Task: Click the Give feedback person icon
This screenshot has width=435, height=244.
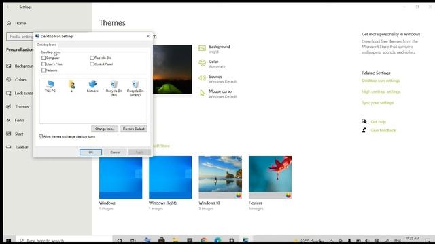Action: click(x=364, y=130)
